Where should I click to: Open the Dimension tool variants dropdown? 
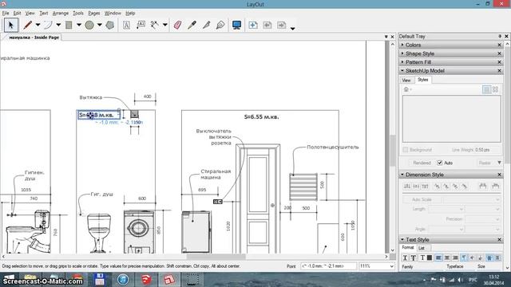[165, 25]
